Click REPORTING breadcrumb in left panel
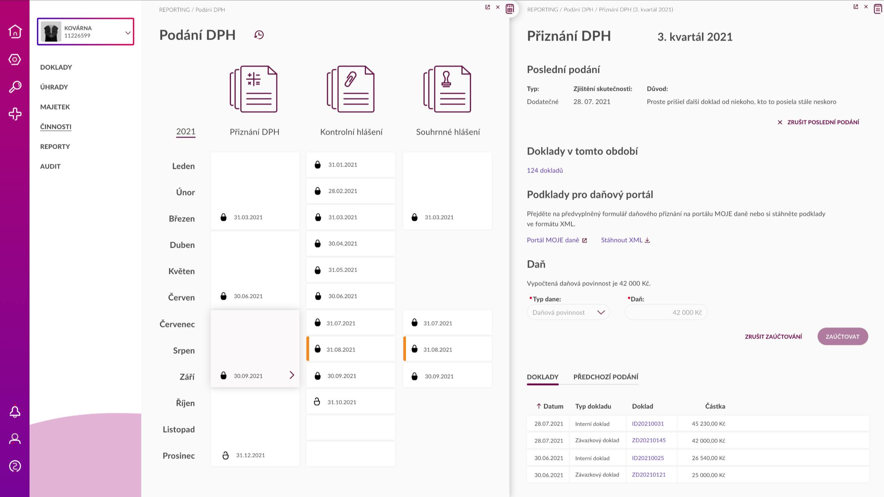The image size is (884, 497). pos(174,10)
